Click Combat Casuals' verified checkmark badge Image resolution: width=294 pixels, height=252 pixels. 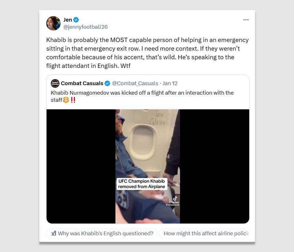click(x=107, y=83)
